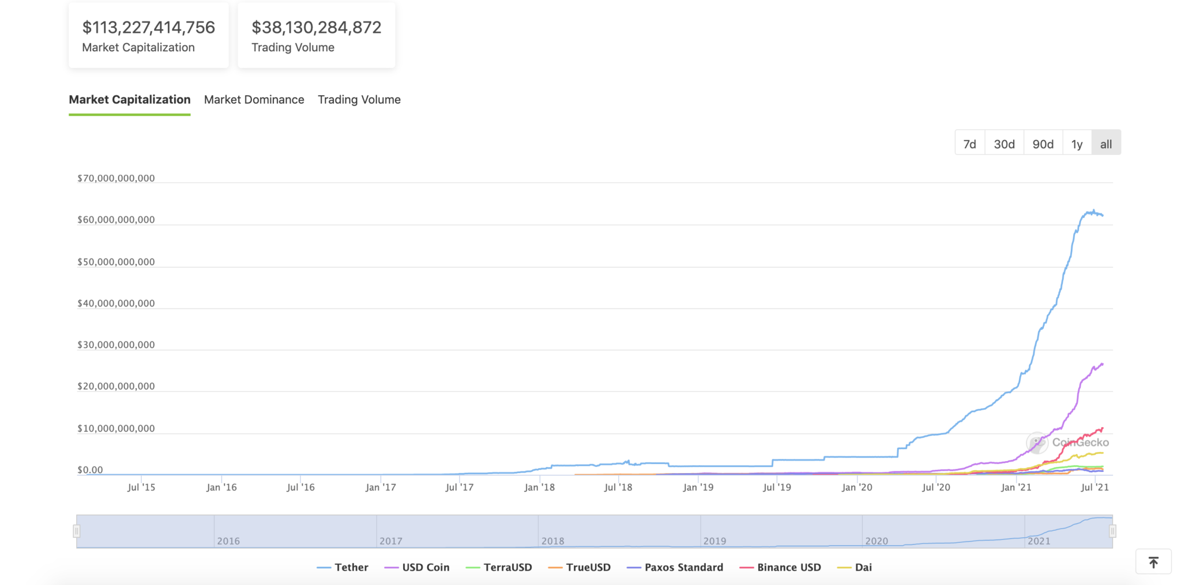The width and height of the screenshot is (1181, 585).
Task: Click the Trading Volume value card
Action: tap(316, 35)
